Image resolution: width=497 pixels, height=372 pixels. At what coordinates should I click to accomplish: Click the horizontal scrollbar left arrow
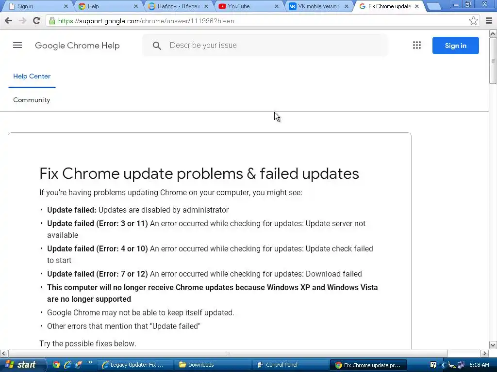[x=4, y=353]
